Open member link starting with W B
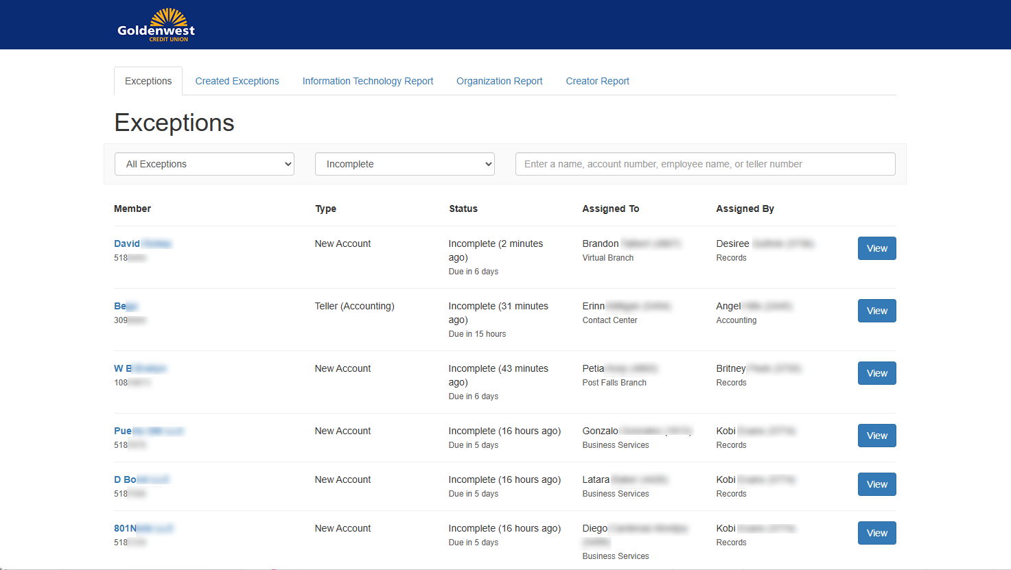The image size is (1011, 570). pos(139,368)
